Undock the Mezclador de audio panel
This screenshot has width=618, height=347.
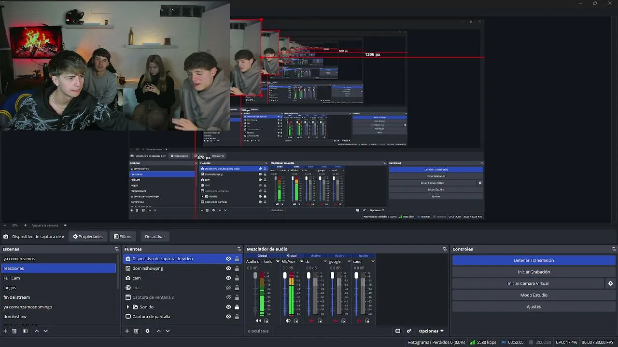(445, 249)
